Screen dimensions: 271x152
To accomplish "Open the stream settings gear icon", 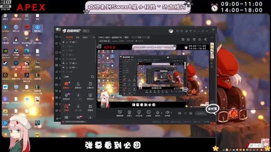I will [191, 113].
